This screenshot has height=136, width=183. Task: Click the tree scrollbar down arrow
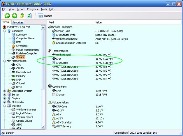pos(43,127)
